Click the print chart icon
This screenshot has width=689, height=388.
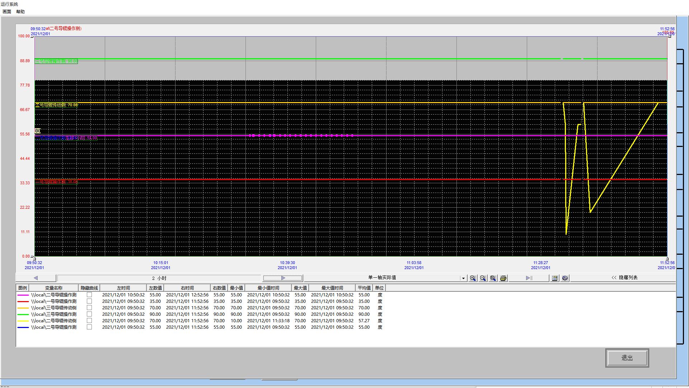pos(503,278)
